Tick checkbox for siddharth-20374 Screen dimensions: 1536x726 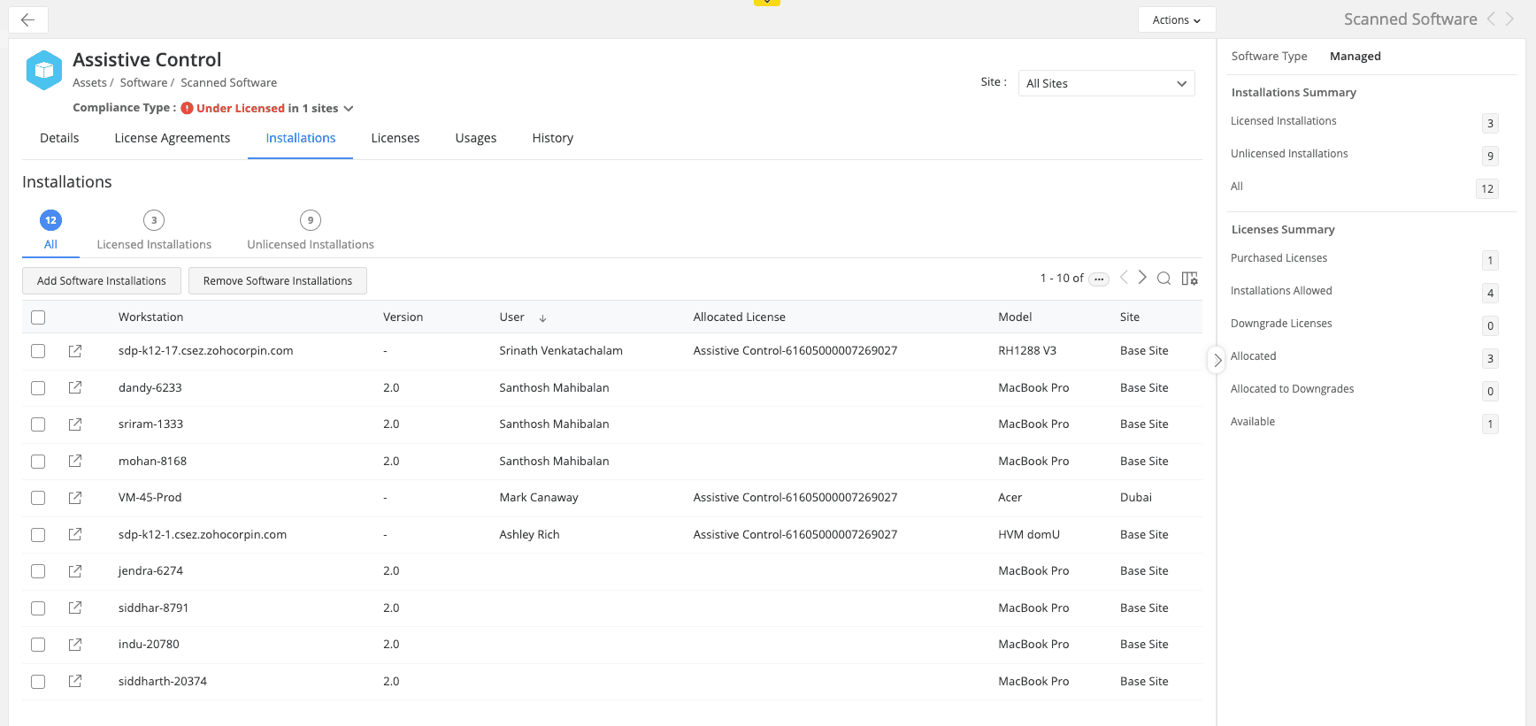point(38,682)
